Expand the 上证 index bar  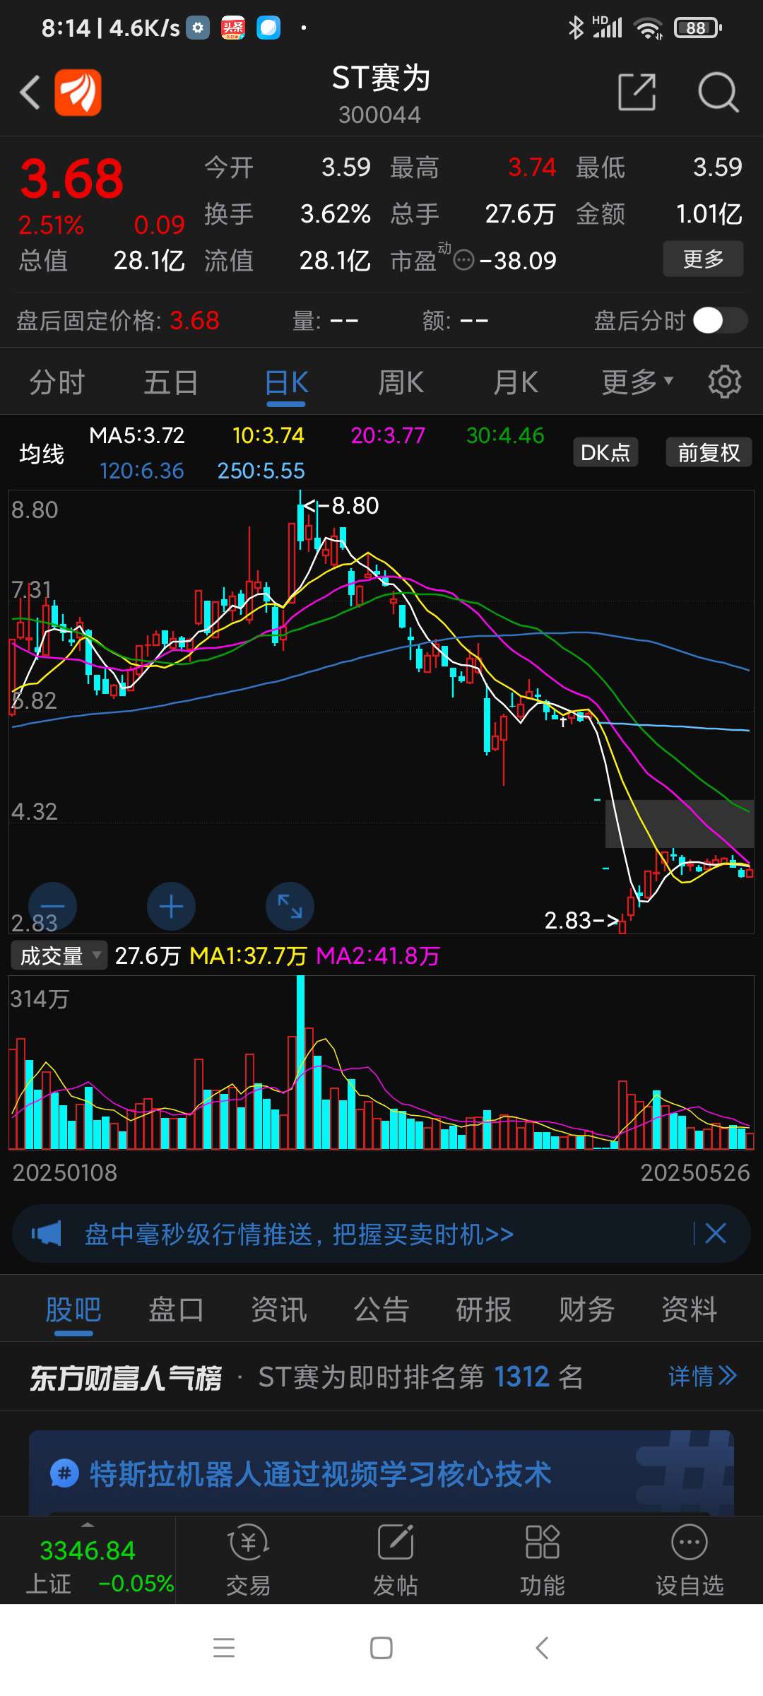[88, 1560]
